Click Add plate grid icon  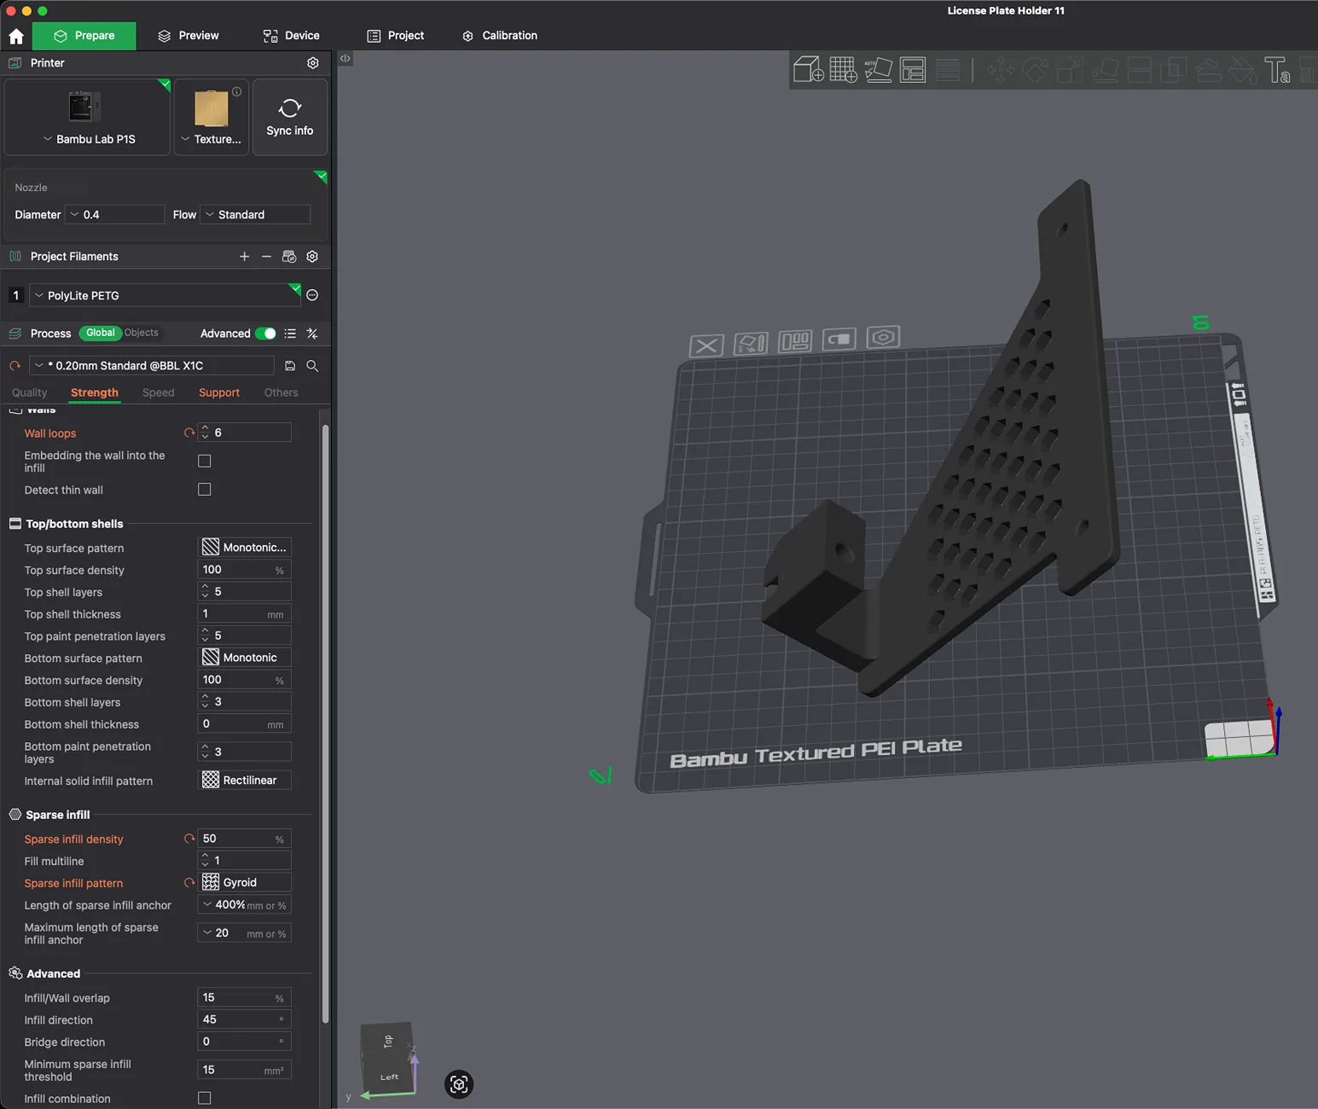(x=843, y=69)
